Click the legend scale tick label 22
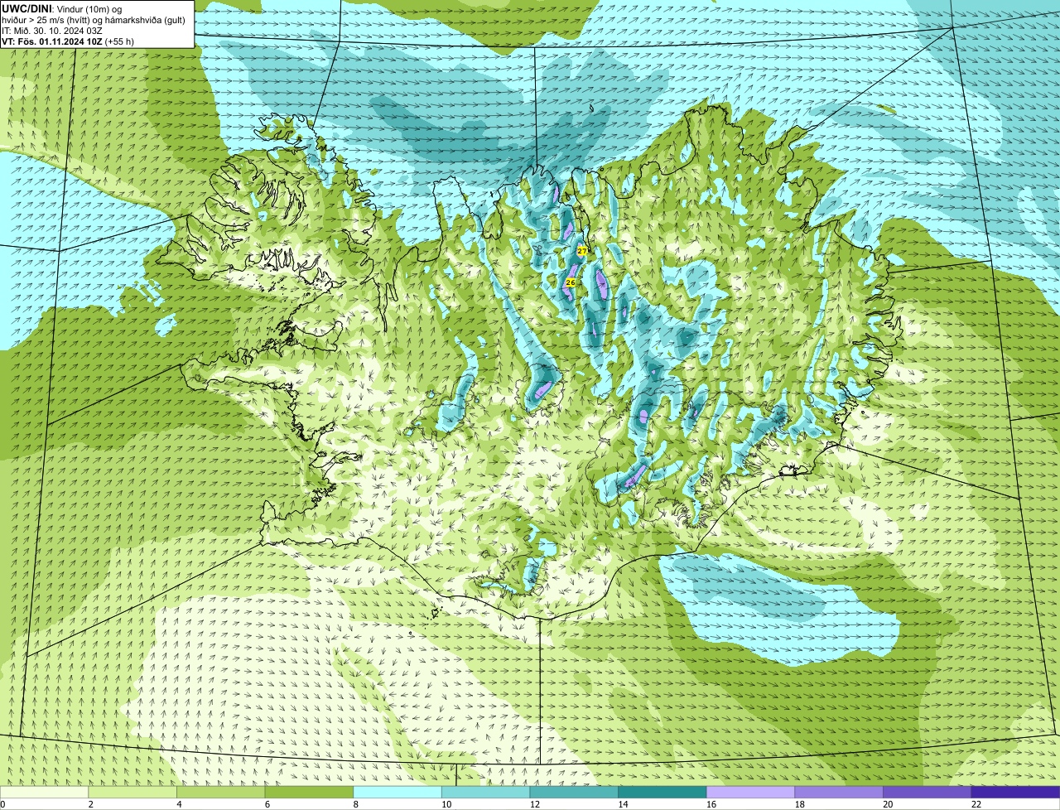The height and width of the screenshot is (810, 1060). pyautogui.click(x=976, y=804)
